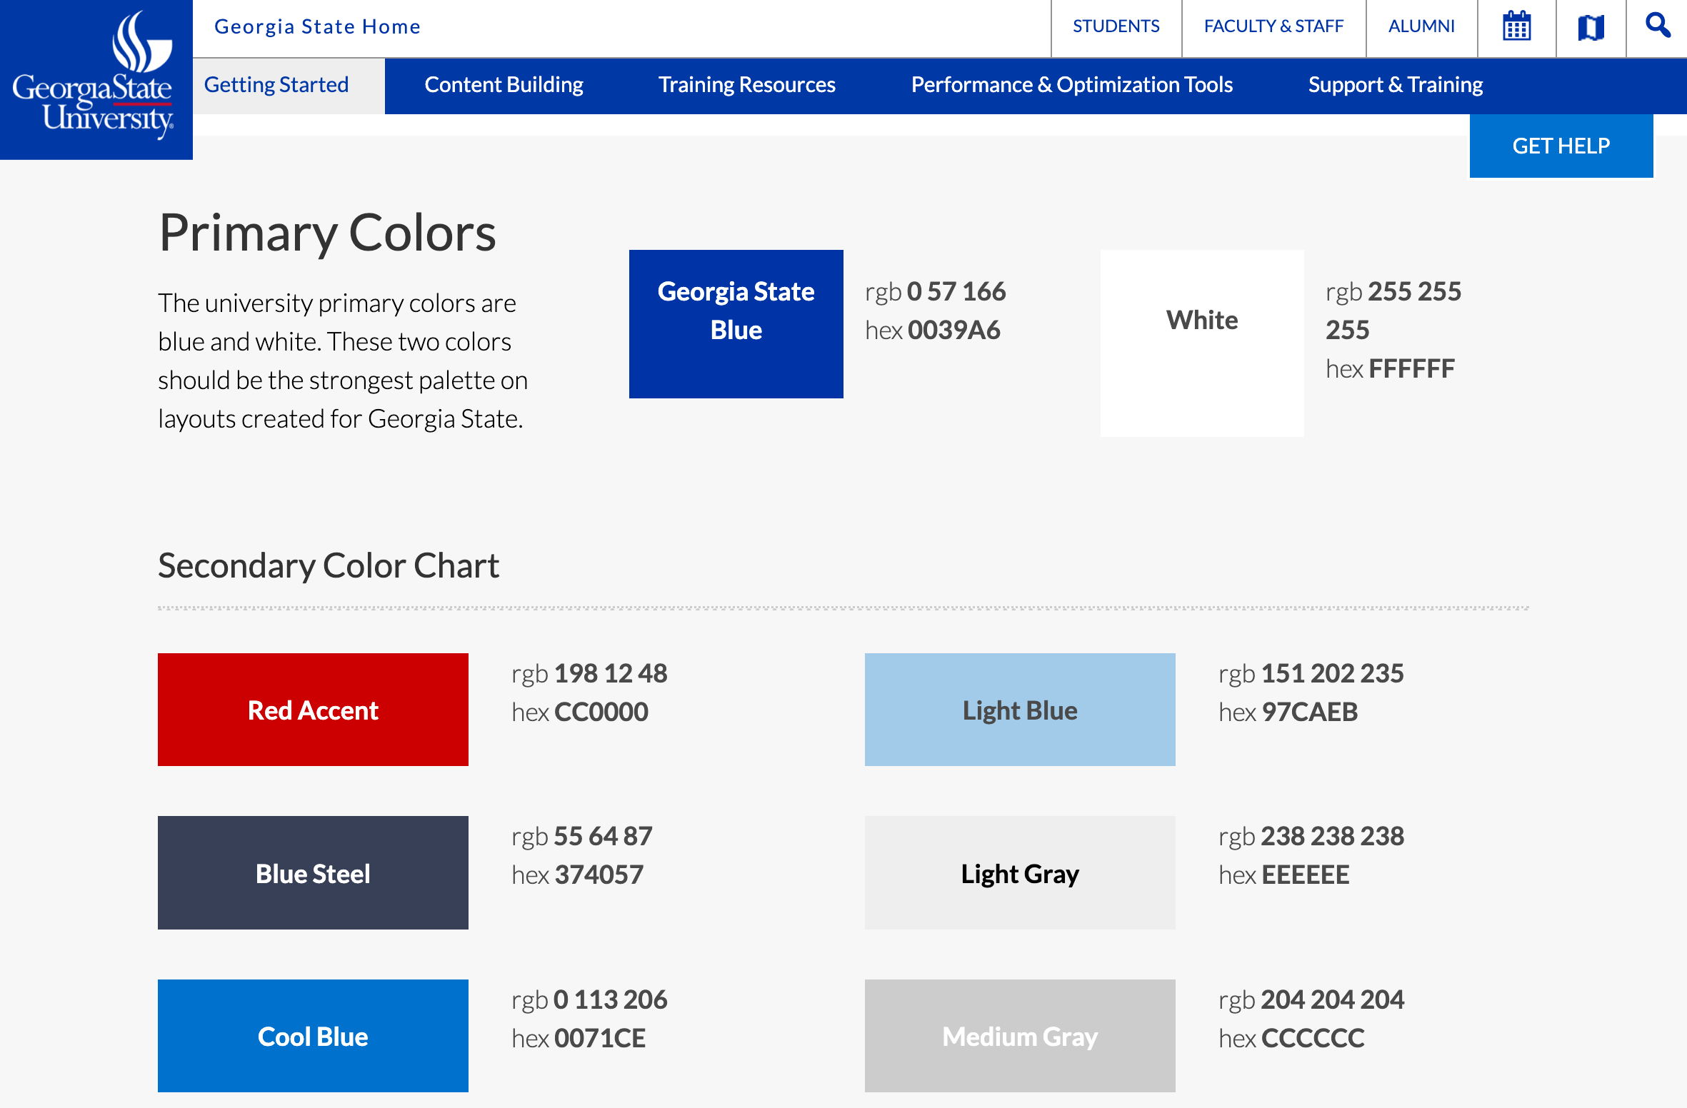Image resolution: width=1687 pixels, height=1108 pixels.
Task: Click the GET HELP button
Action: [1561, 146]
